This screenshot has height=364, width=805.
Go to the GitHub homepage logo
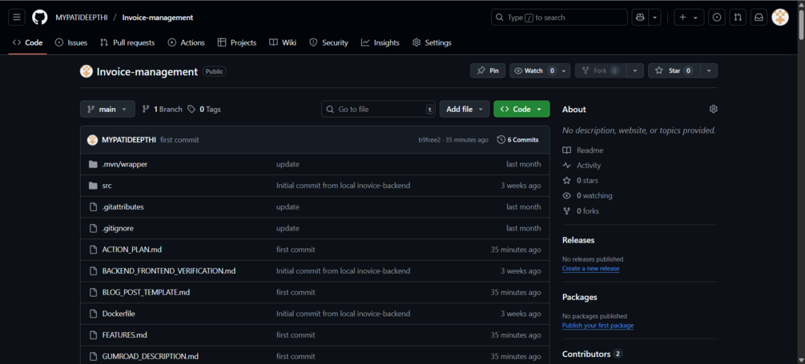39,18
